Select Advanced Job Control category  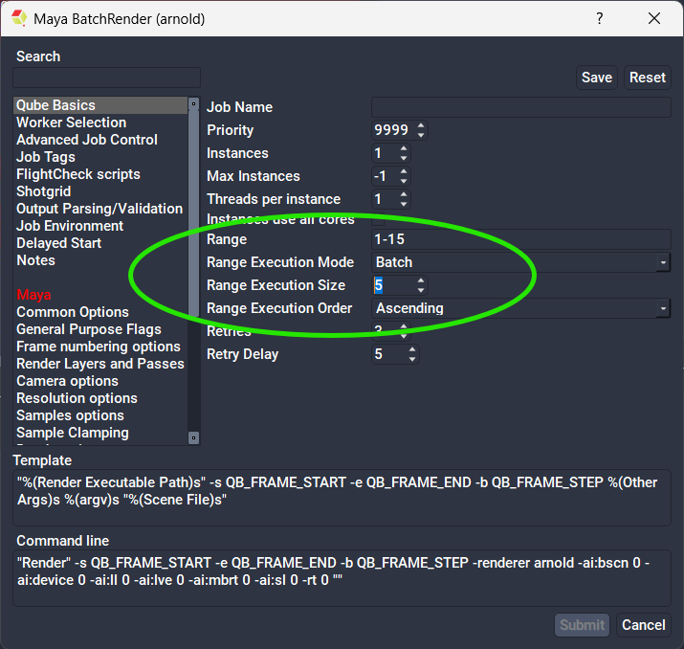click(x=87, y=140)
